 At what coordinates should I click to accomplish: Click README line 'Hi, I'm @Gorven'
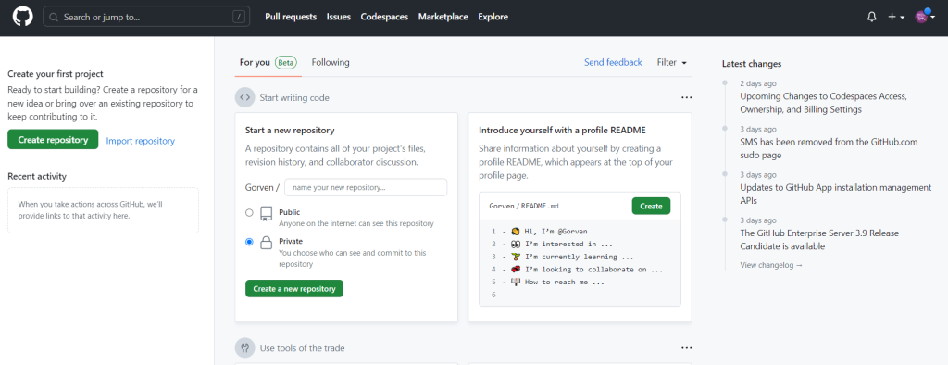549,232
